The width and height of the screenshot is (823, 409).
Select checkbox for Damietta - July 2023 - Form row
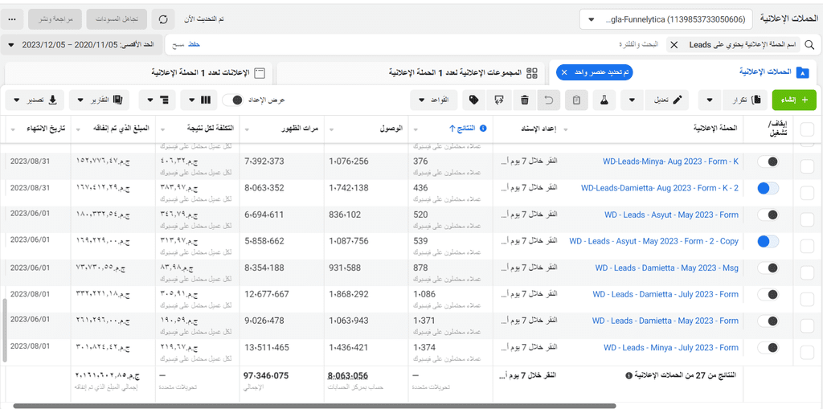807,299
